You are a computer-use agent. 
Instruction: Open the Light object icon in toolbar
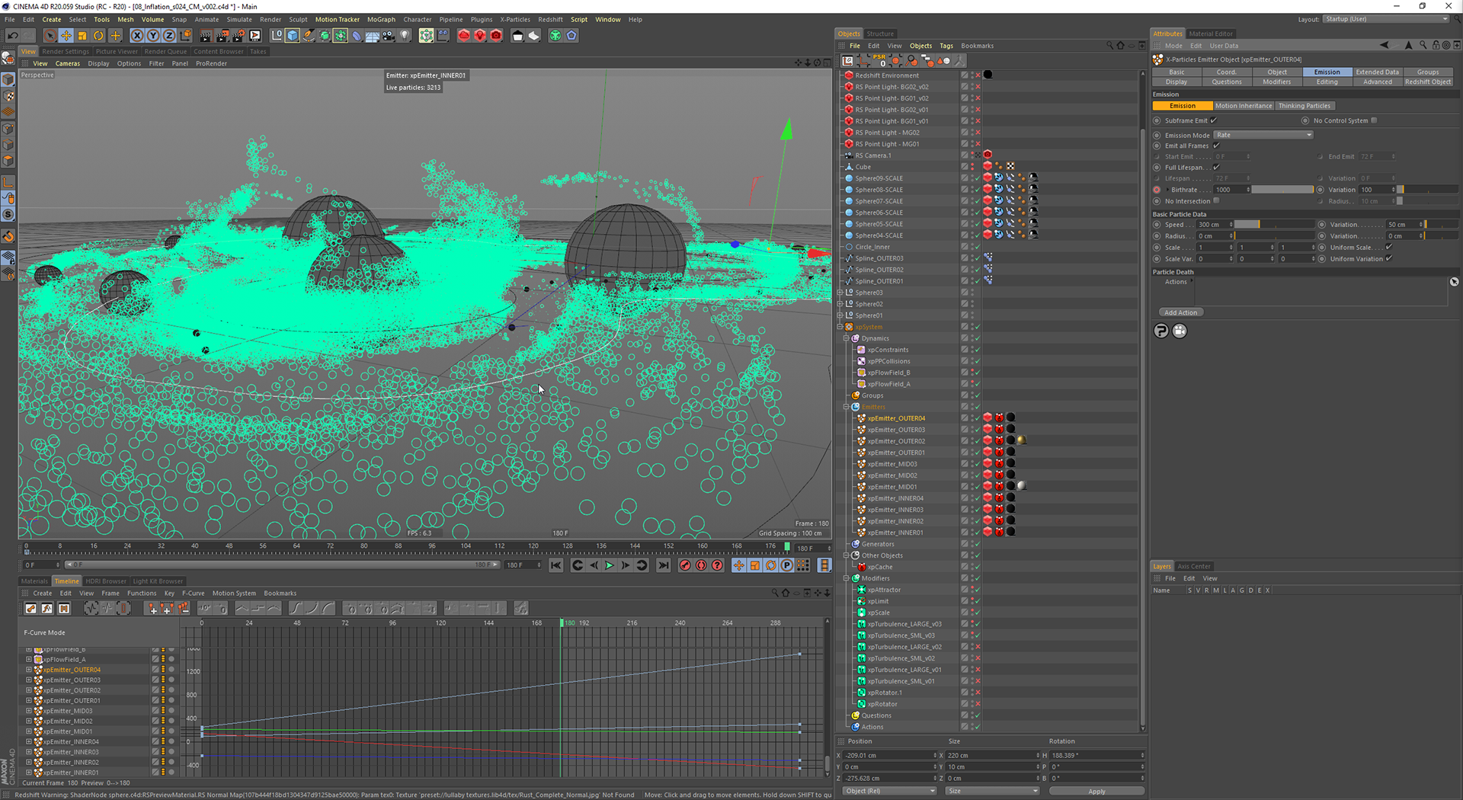tap(405, 36)
